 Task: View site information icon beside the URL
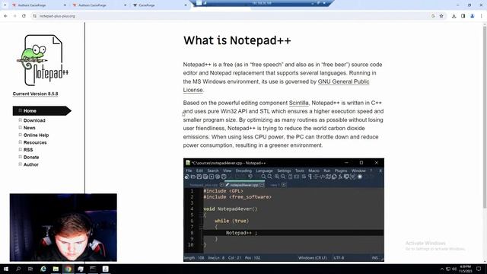[x=35, y=16]
